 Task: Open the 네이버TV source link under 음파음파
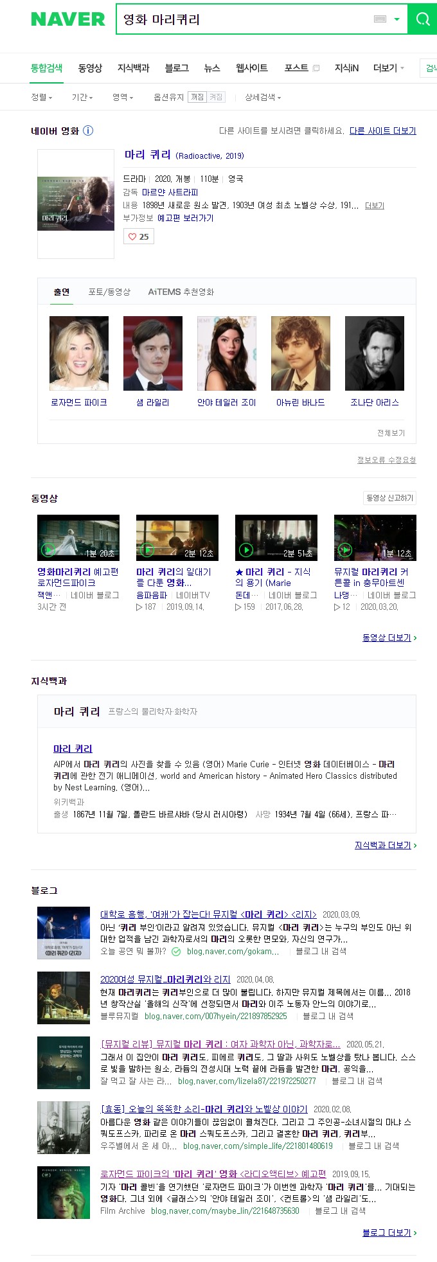point(193,595)
